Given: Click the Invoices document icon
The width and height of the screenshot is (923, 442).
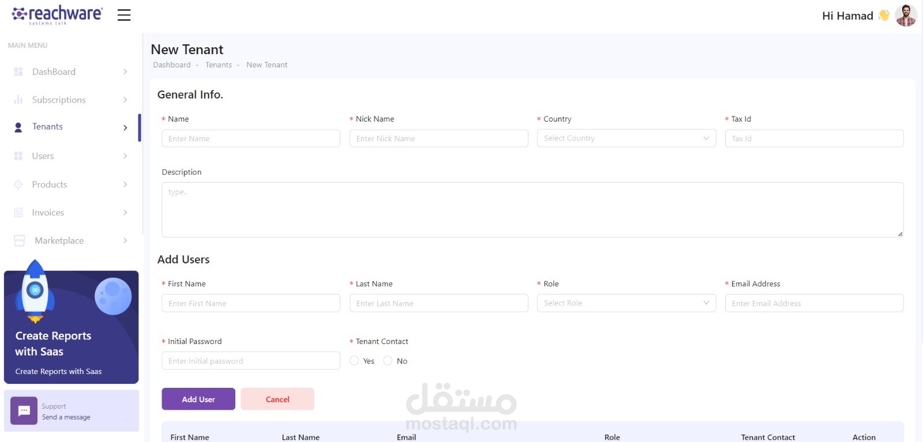Looking at the screenshot, I should click(x=18, y=213).
